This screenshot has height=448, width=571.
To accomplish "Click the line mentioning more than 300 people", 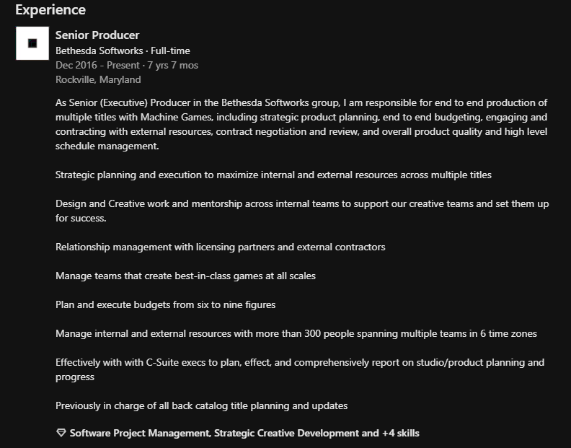I will click(x=296, y=333).
